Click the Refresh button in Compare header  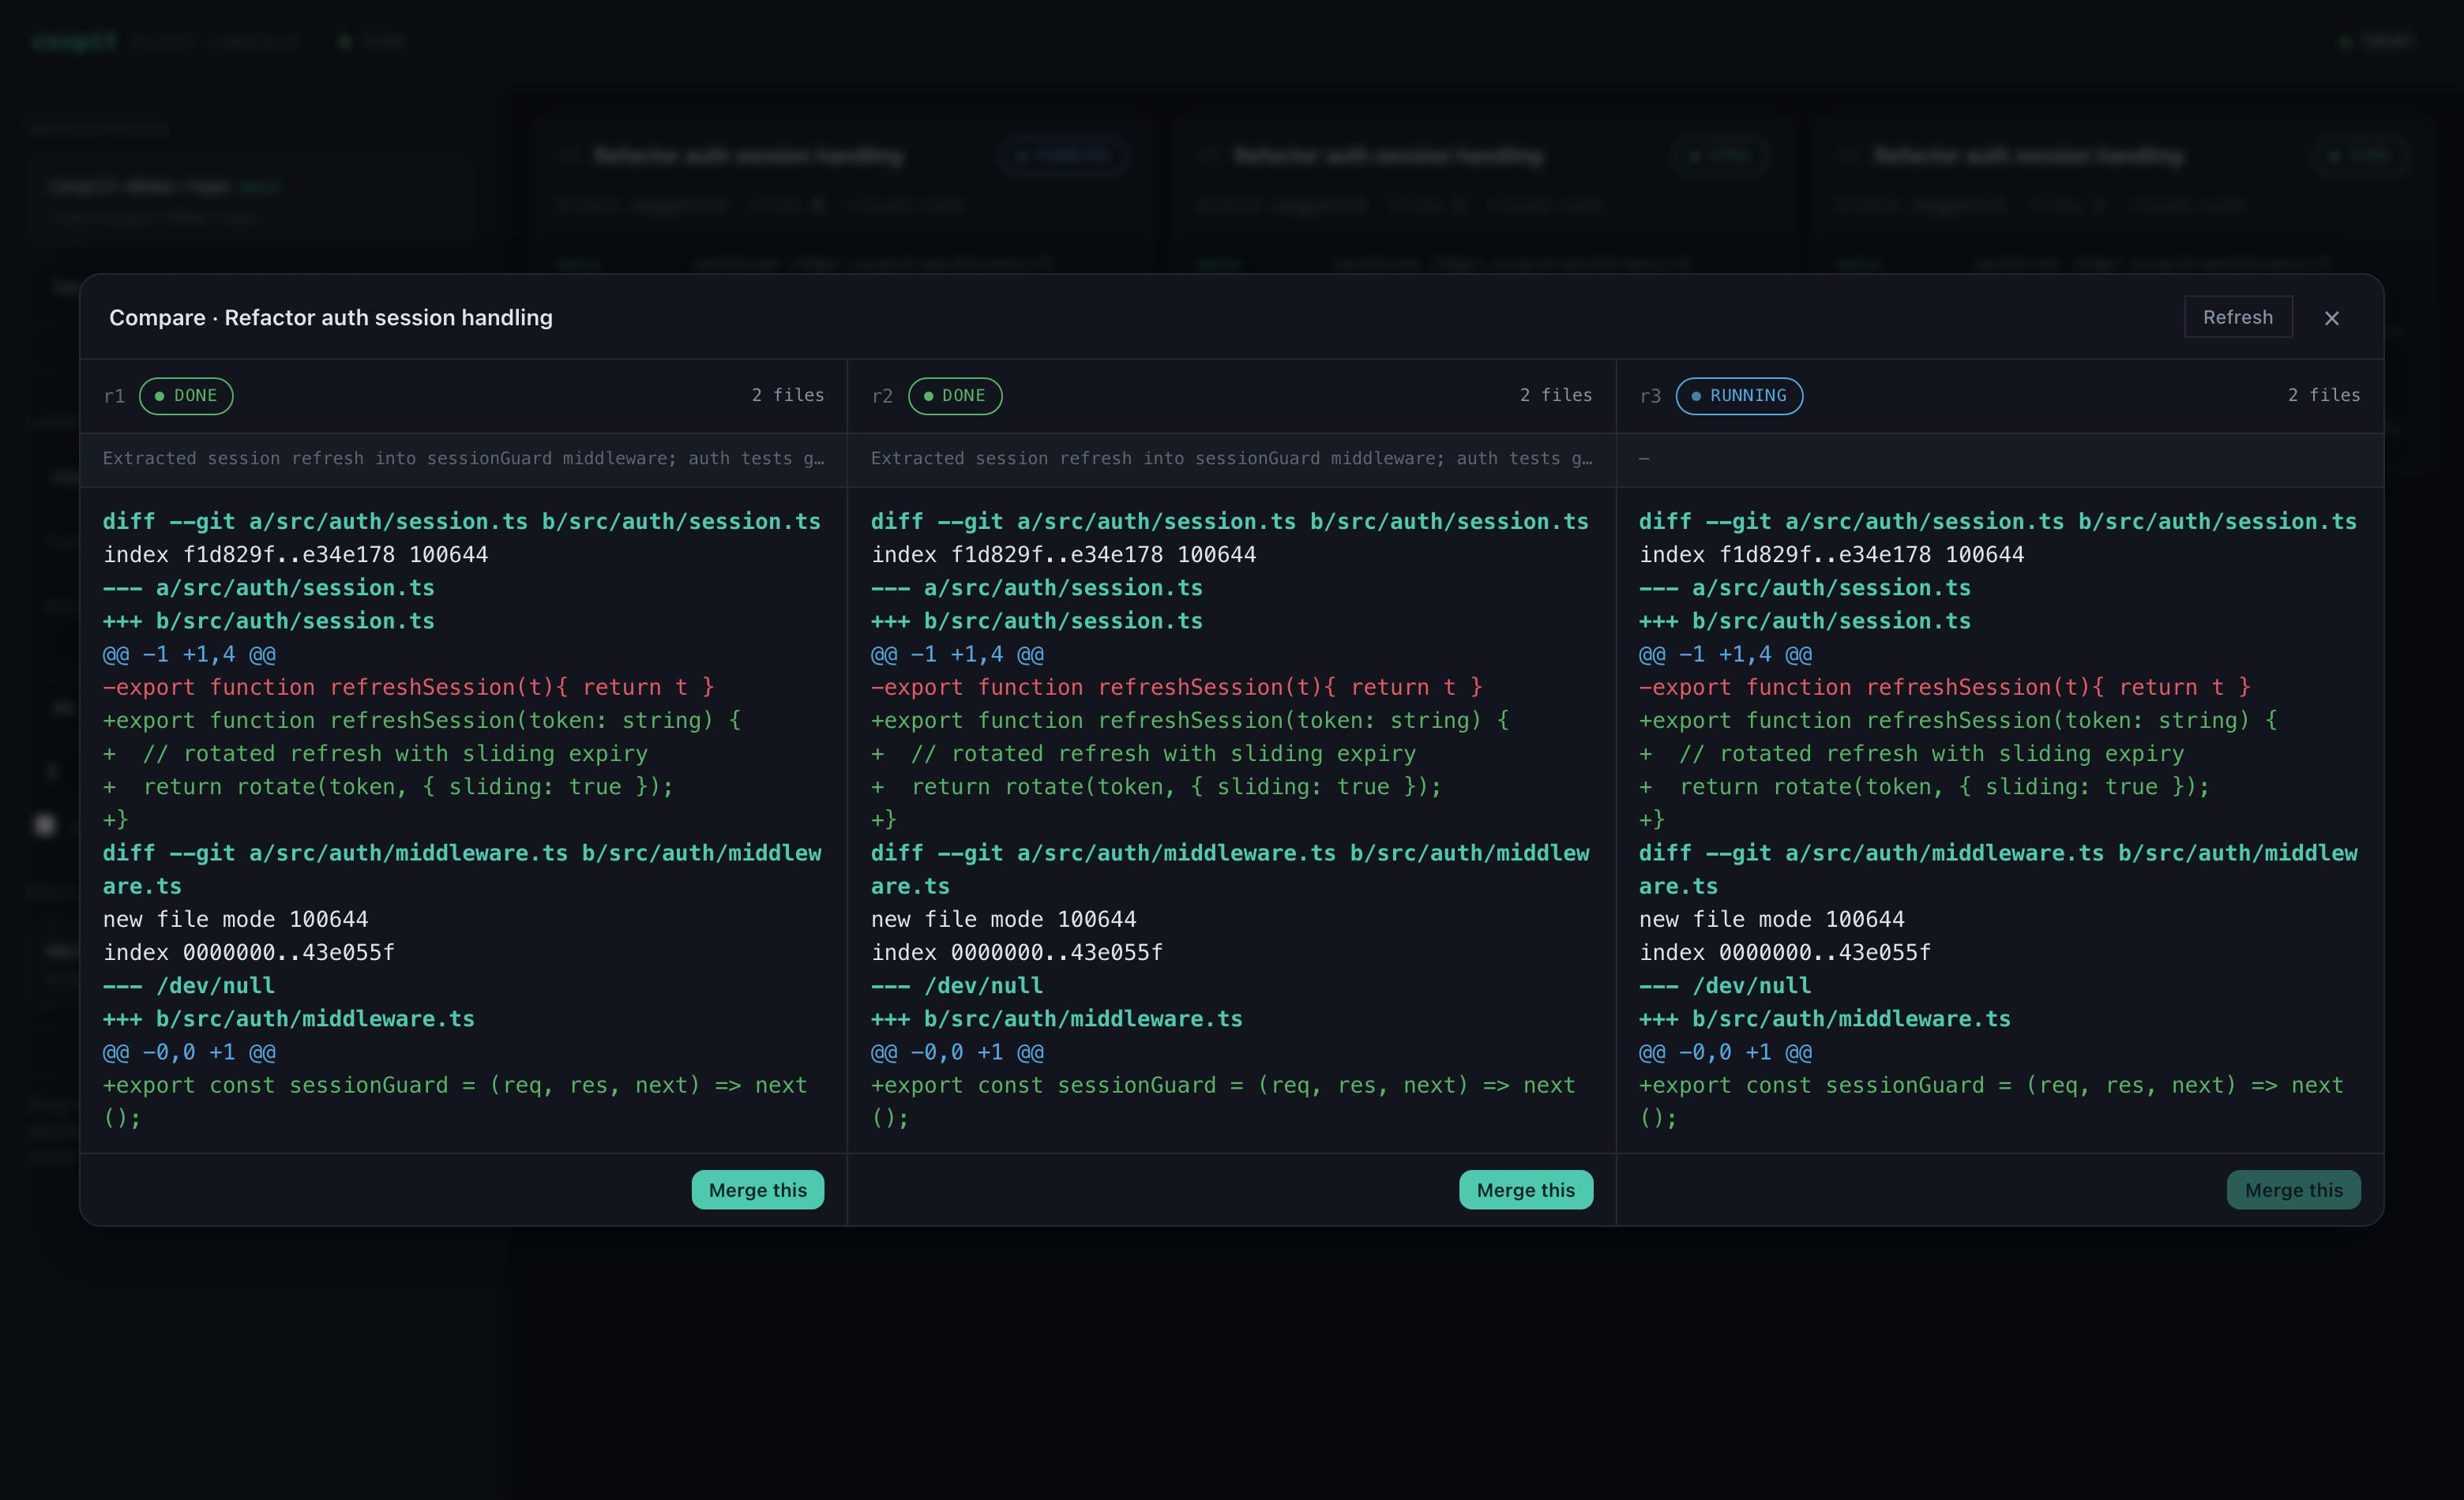[2237, 317]
